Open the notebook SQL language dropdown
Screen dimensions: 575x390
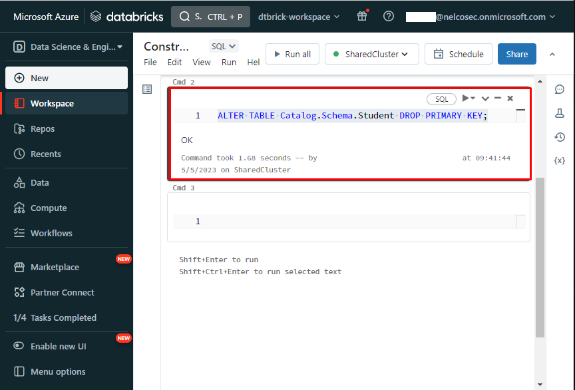pyautogui.click(x=224, y=46)
